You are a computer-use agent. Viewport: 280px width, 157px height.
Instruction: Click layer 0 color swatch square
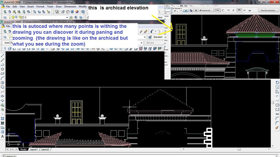pyautogui.click(x=23, y=17)
